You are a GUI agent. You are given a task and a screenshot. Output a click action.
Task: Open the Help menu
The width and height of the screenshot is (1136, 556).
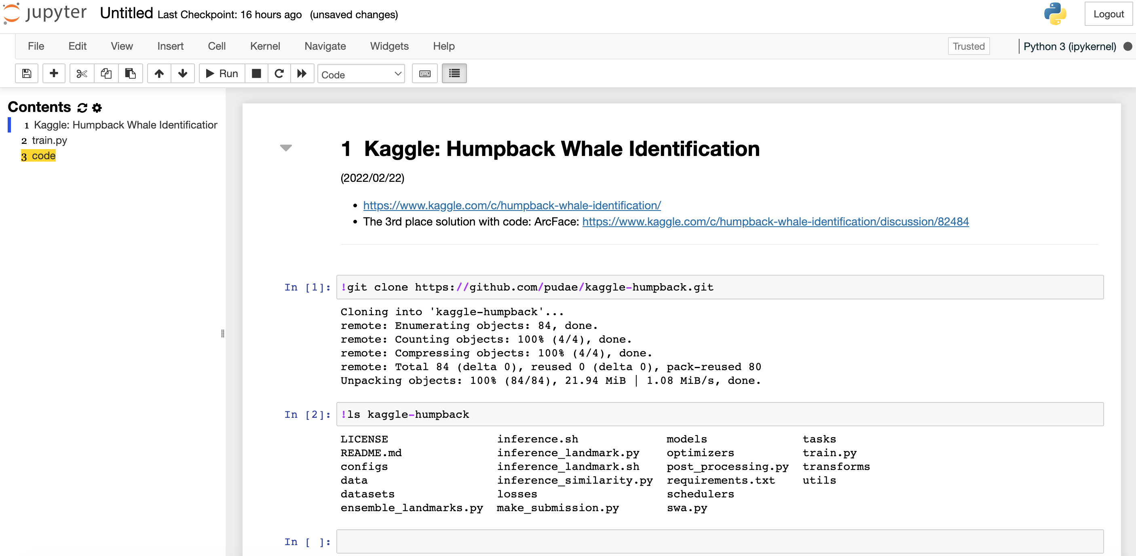pyautogui.click(x=443, y=46)
